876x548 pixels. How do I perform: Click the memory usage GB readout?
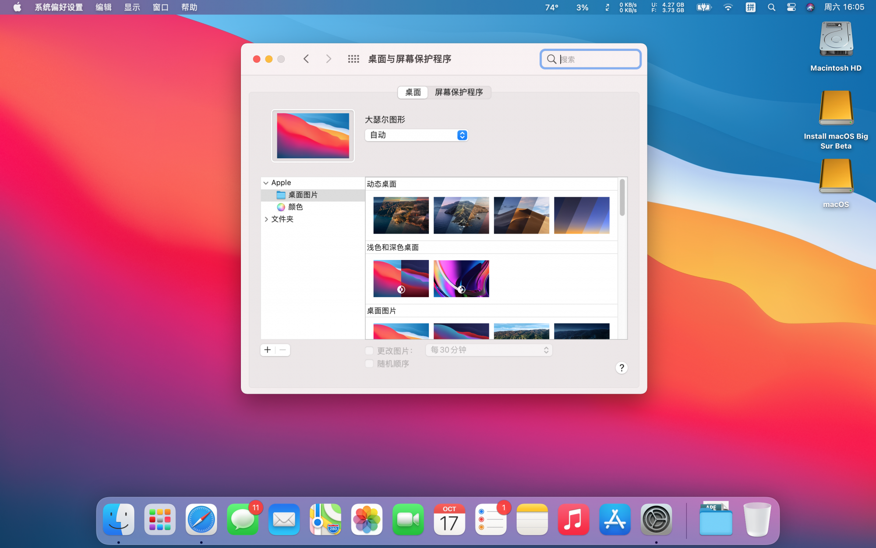(x=668, y=7)
